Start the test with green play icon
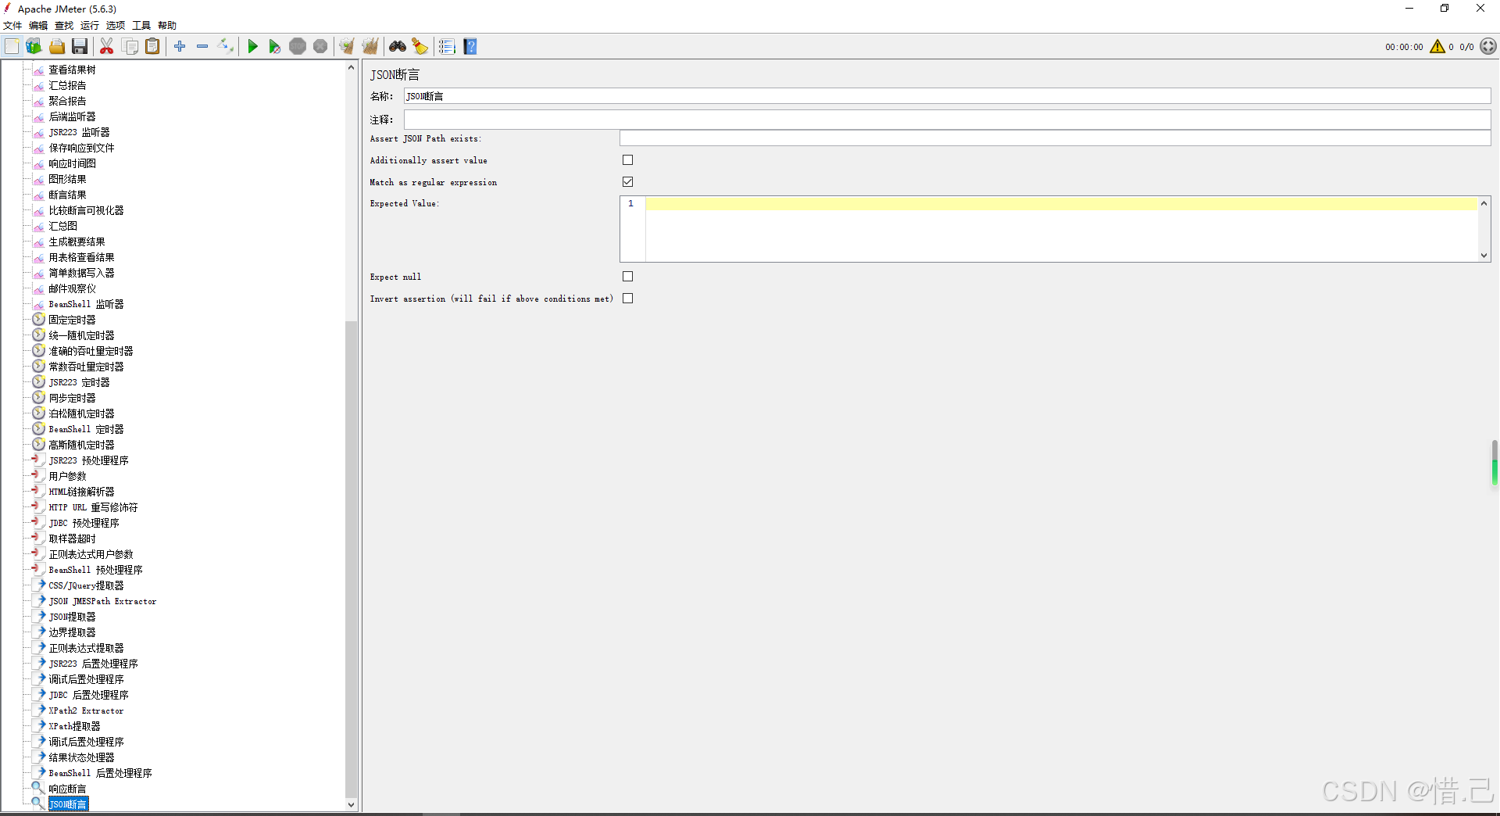 (x=252, y=47)
